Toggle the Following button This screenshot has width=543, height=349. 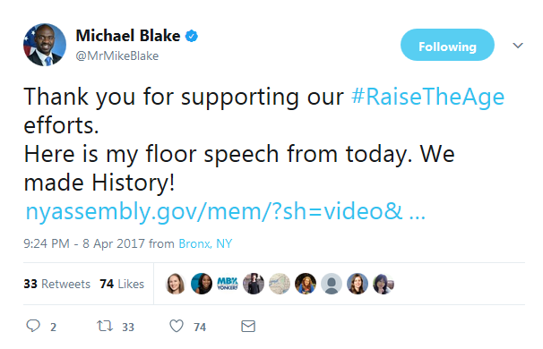[x=447, y=45]
